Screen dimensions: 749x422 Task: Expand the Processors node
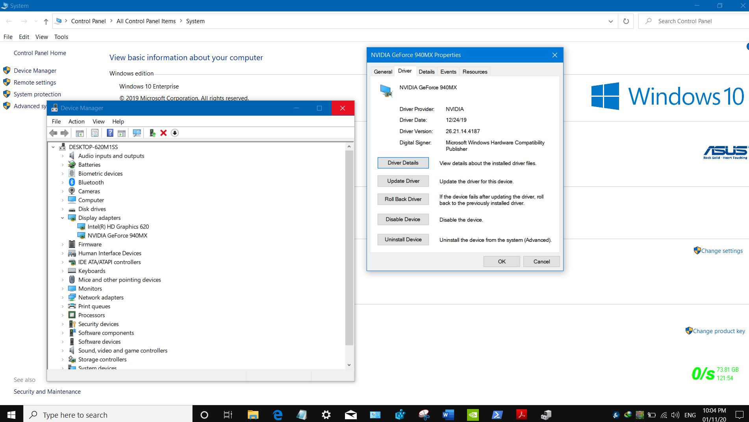click(x=63, y=315)
